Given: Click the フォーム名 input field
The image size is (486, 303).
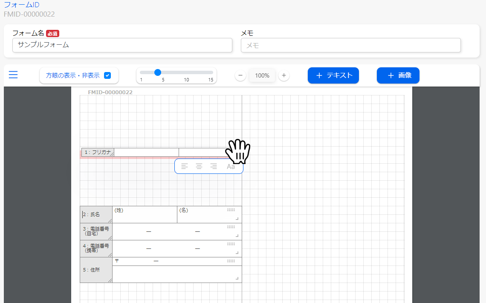Looking at the screenshot, I should 122,45.
